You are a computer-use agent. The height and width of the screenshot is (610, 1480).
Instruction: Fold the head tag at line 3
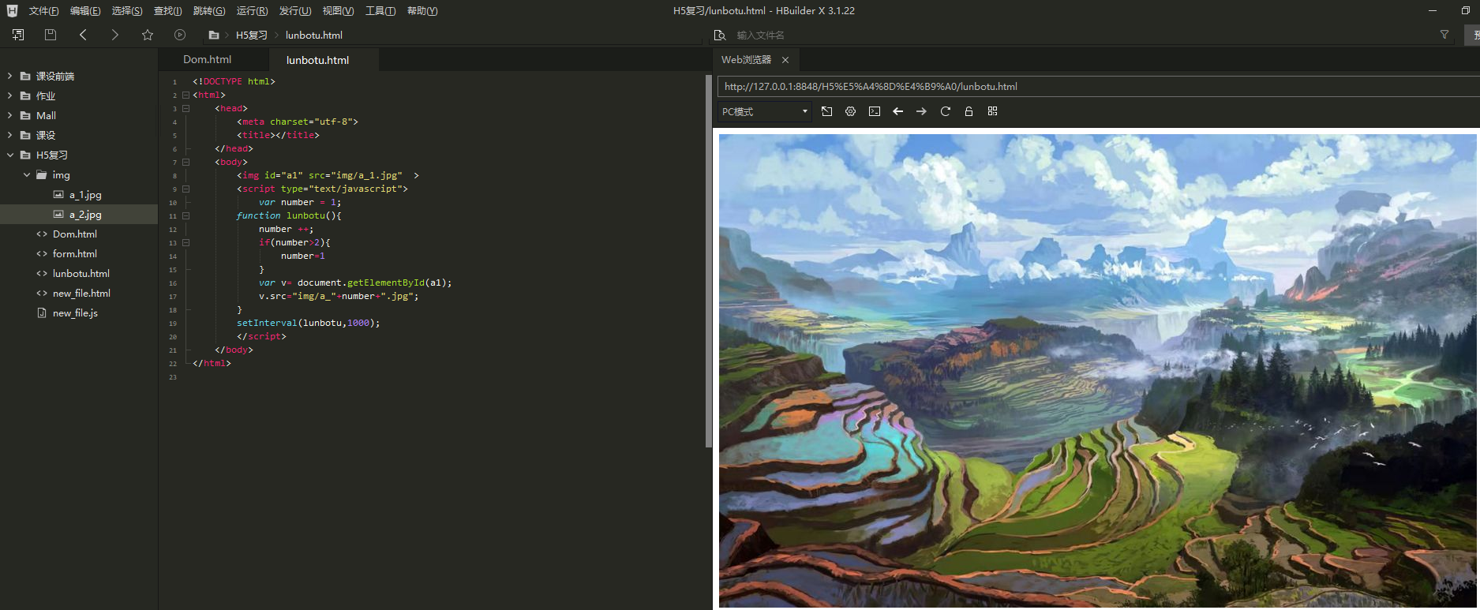tap(186, 108)
